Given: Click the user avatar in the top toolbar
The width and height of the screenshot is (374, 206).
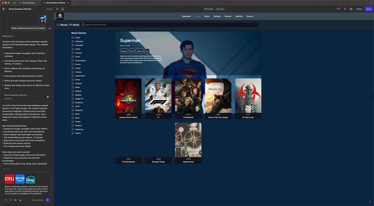Looking at the screenshot, I should point(338,9).
